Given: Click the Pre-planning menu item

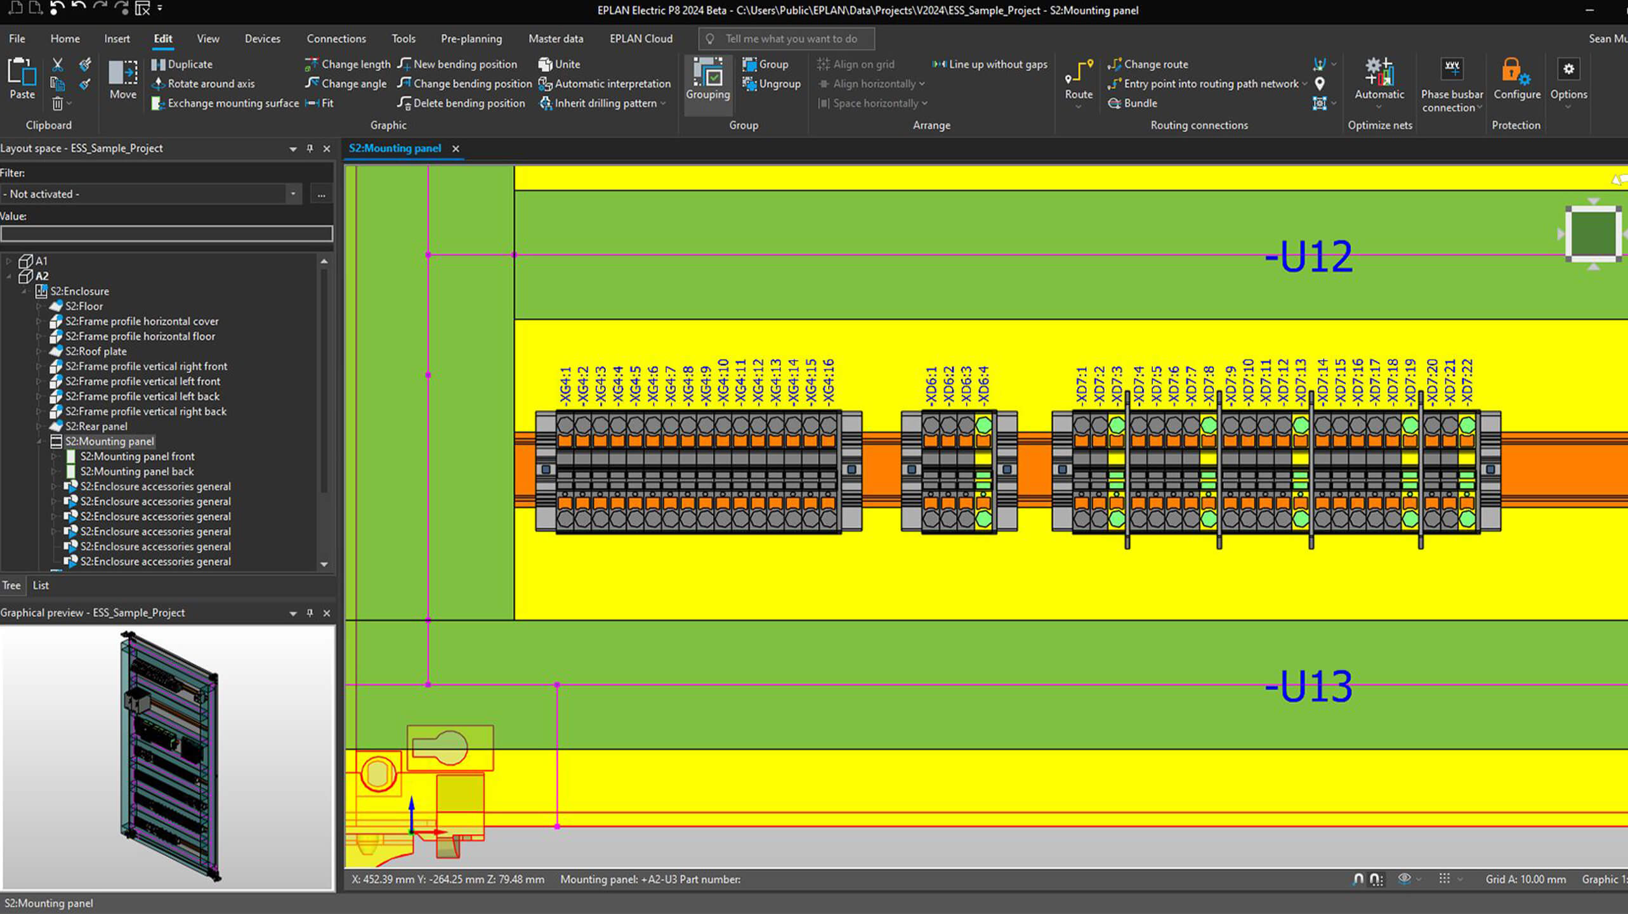Looking at the screenshot, I should click(x=471, y=38).
